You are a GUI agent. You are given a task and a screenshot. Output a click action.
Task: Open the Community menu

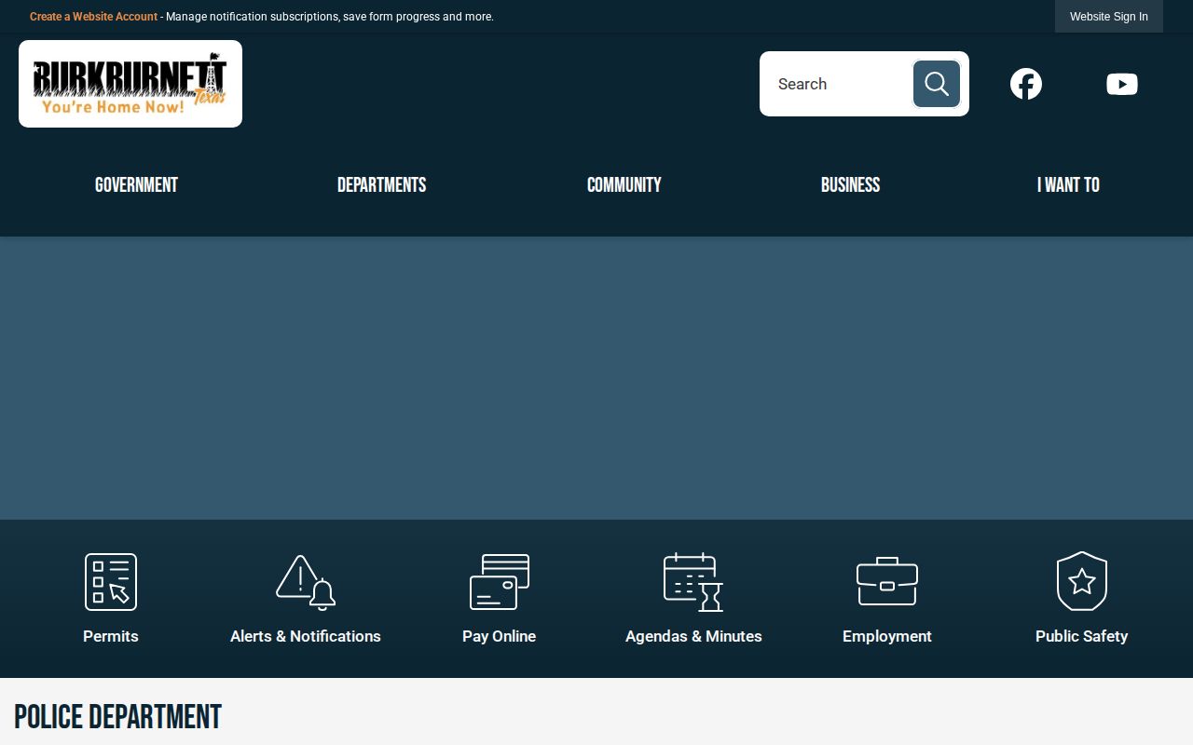point(624,185)
